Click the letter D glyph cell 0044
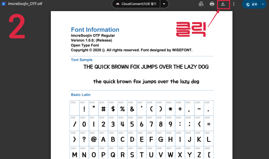The width and height of the screenshot is (269, 159). tap(132, 138)
